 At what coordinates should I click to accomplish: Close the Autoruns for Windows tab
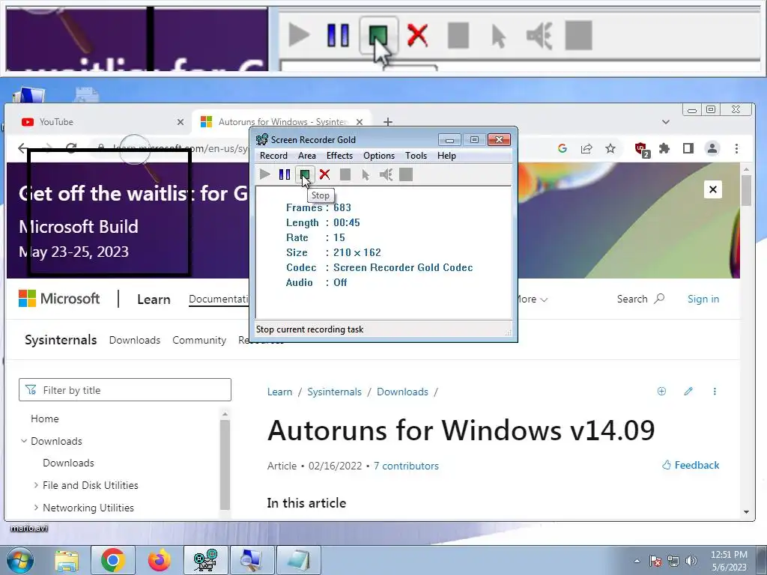point(360,122)
